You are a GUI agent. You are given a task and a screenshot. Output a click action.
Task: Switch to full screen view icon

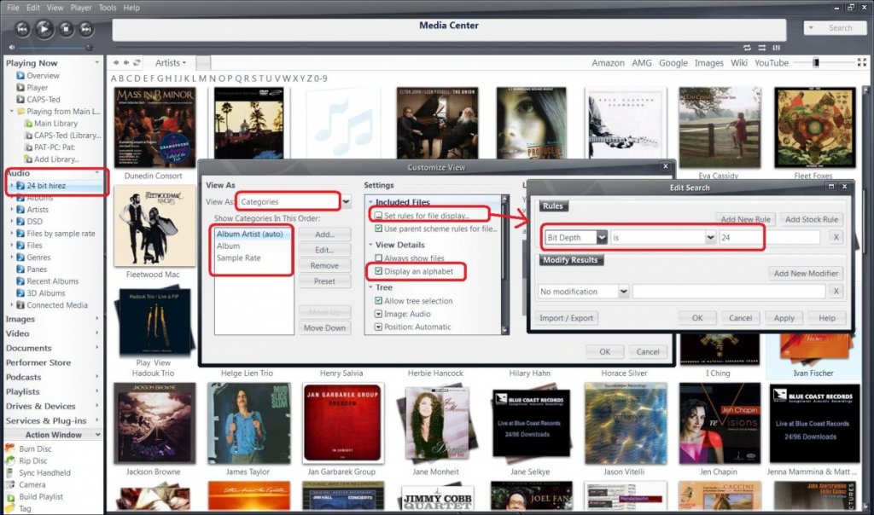click(x=862, y=62)
